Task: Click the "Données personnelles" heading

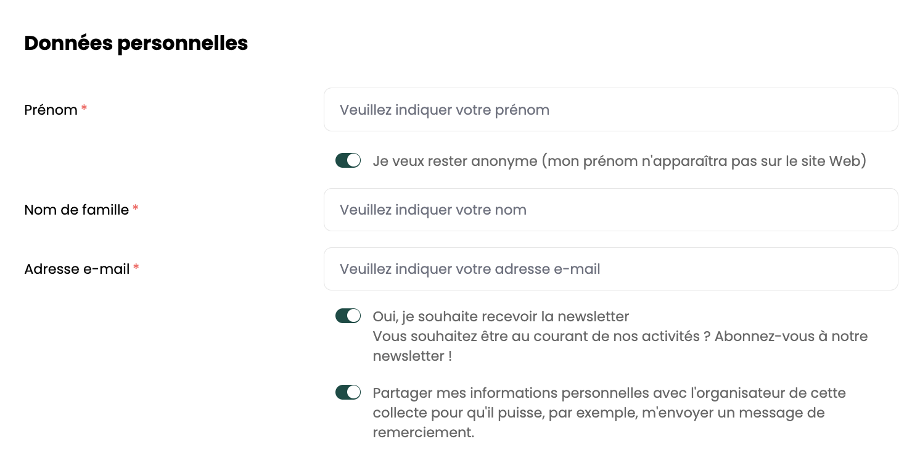Action: [136, 43]
